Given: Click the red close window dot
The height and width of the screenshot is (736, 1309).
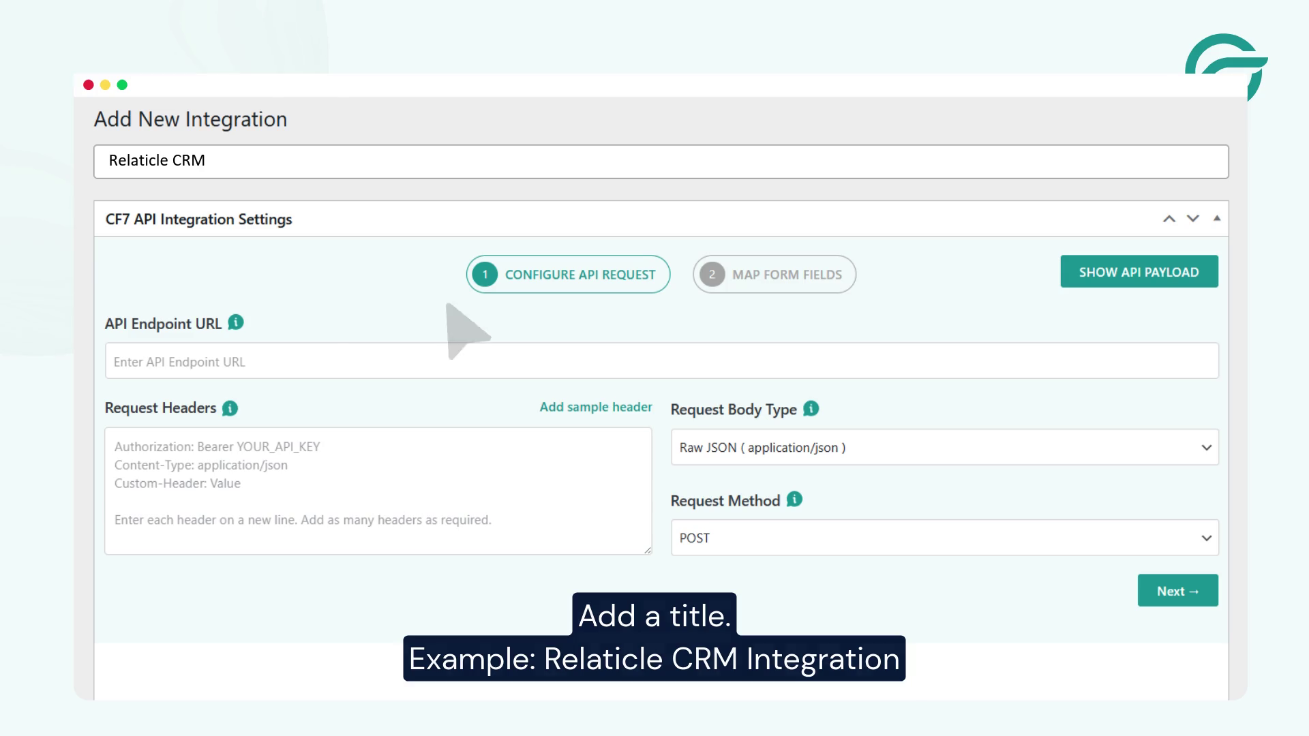Looking at the screenshot, I should (89, 85).
